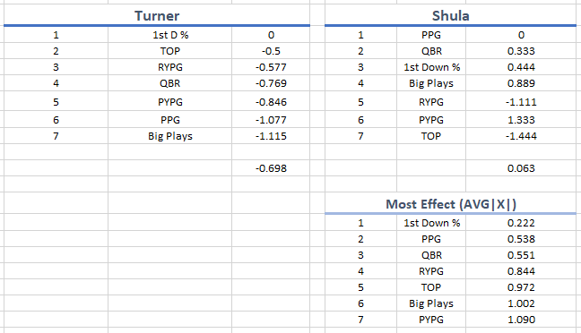Click Turner's PPG value -1.077
This screenshot has width=581, height=333.
coord(271,120)
